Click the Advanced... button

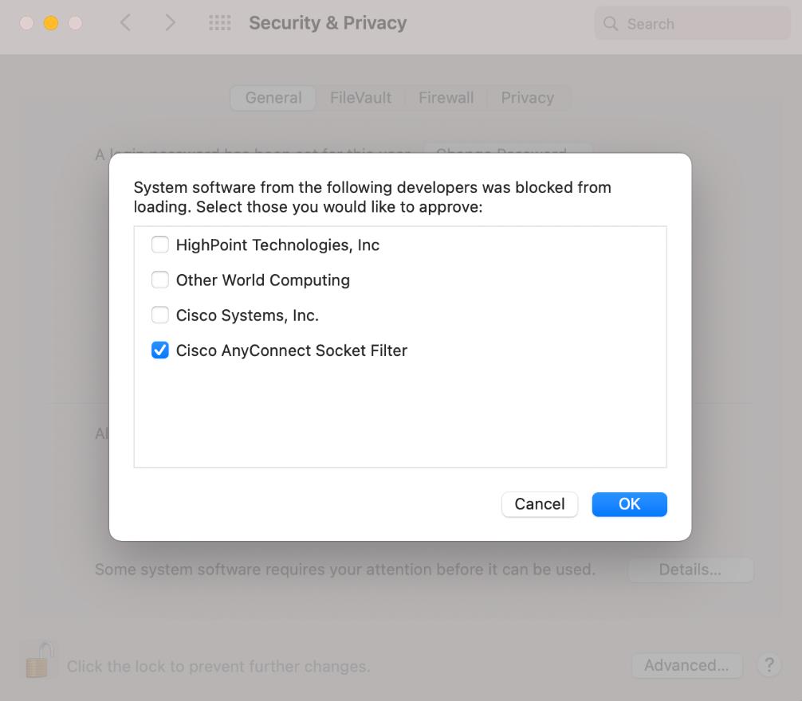point(686,665)
